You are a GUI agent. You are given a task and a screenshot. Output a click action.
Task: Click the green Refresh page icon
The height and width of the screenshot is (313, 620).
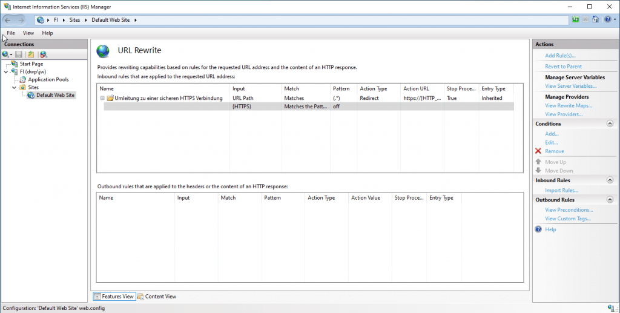(576, 20)
